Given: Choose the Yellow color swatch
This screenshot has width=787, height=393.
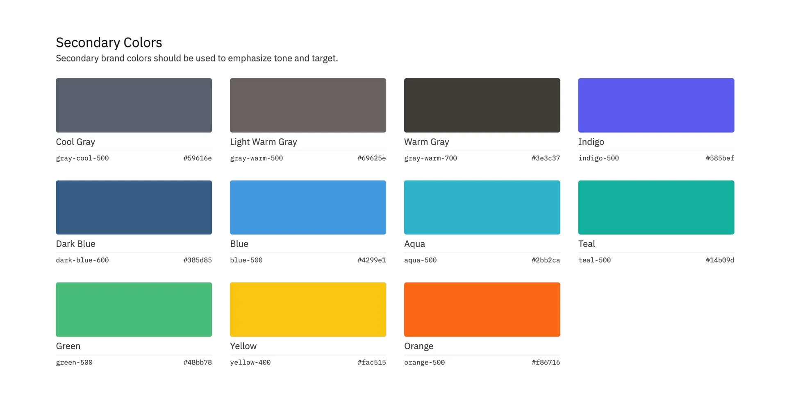Looking at the screenshot, I should [x=308, y=309].
